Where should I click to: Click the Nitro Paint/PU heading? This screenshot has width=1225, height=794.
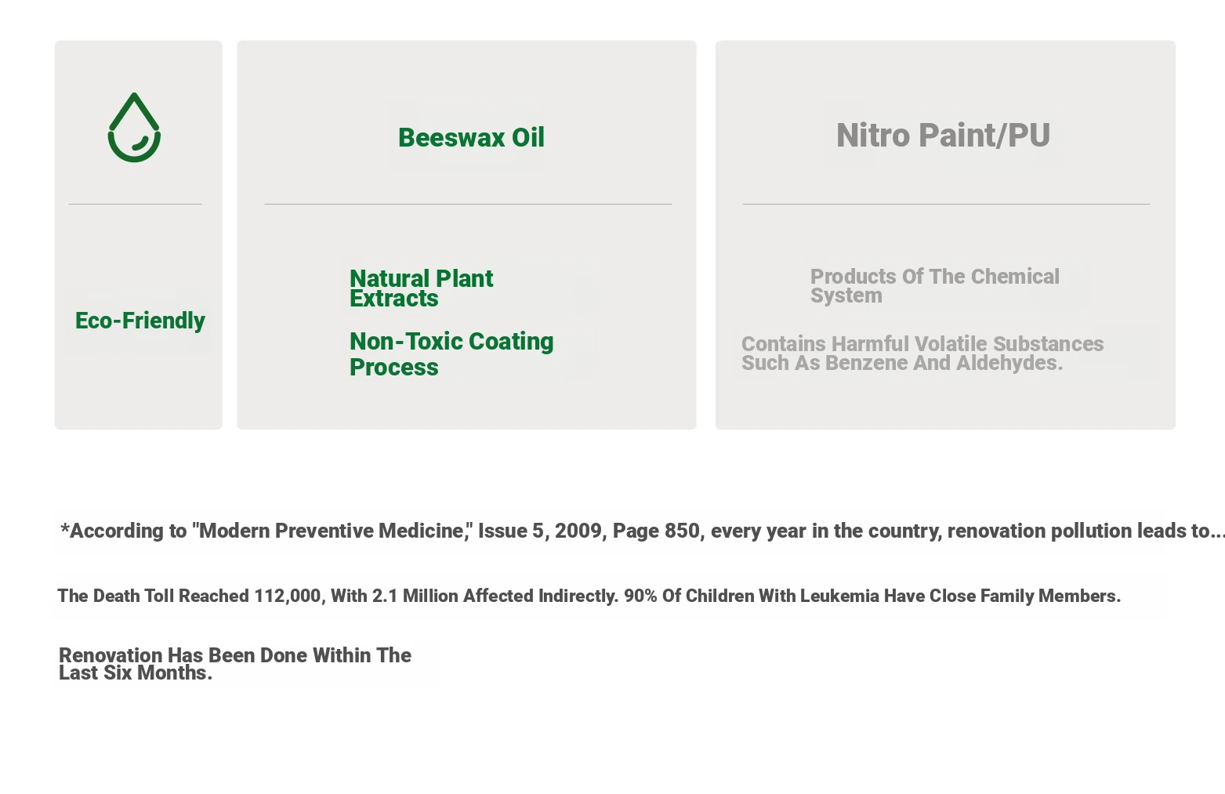click(x=943, y=135)
